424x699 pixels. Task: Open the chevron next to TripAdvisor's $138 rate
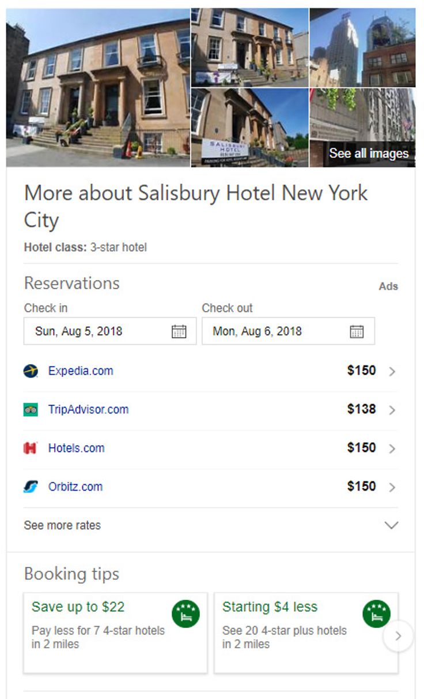point(392,409)
